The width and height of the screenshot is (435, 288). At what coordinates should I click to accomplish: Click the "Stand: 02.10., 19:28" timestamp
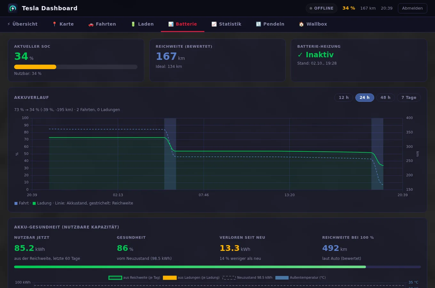317,63
